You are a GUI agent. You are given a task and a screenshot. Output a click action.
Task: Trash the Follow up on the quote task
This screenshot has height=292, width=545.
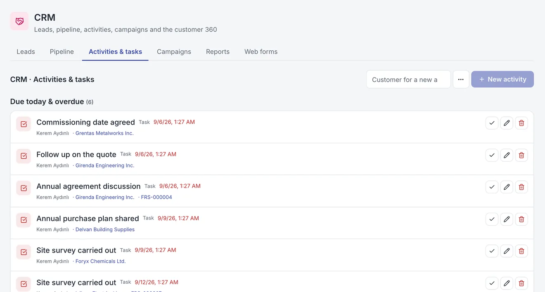pos(521,155)
